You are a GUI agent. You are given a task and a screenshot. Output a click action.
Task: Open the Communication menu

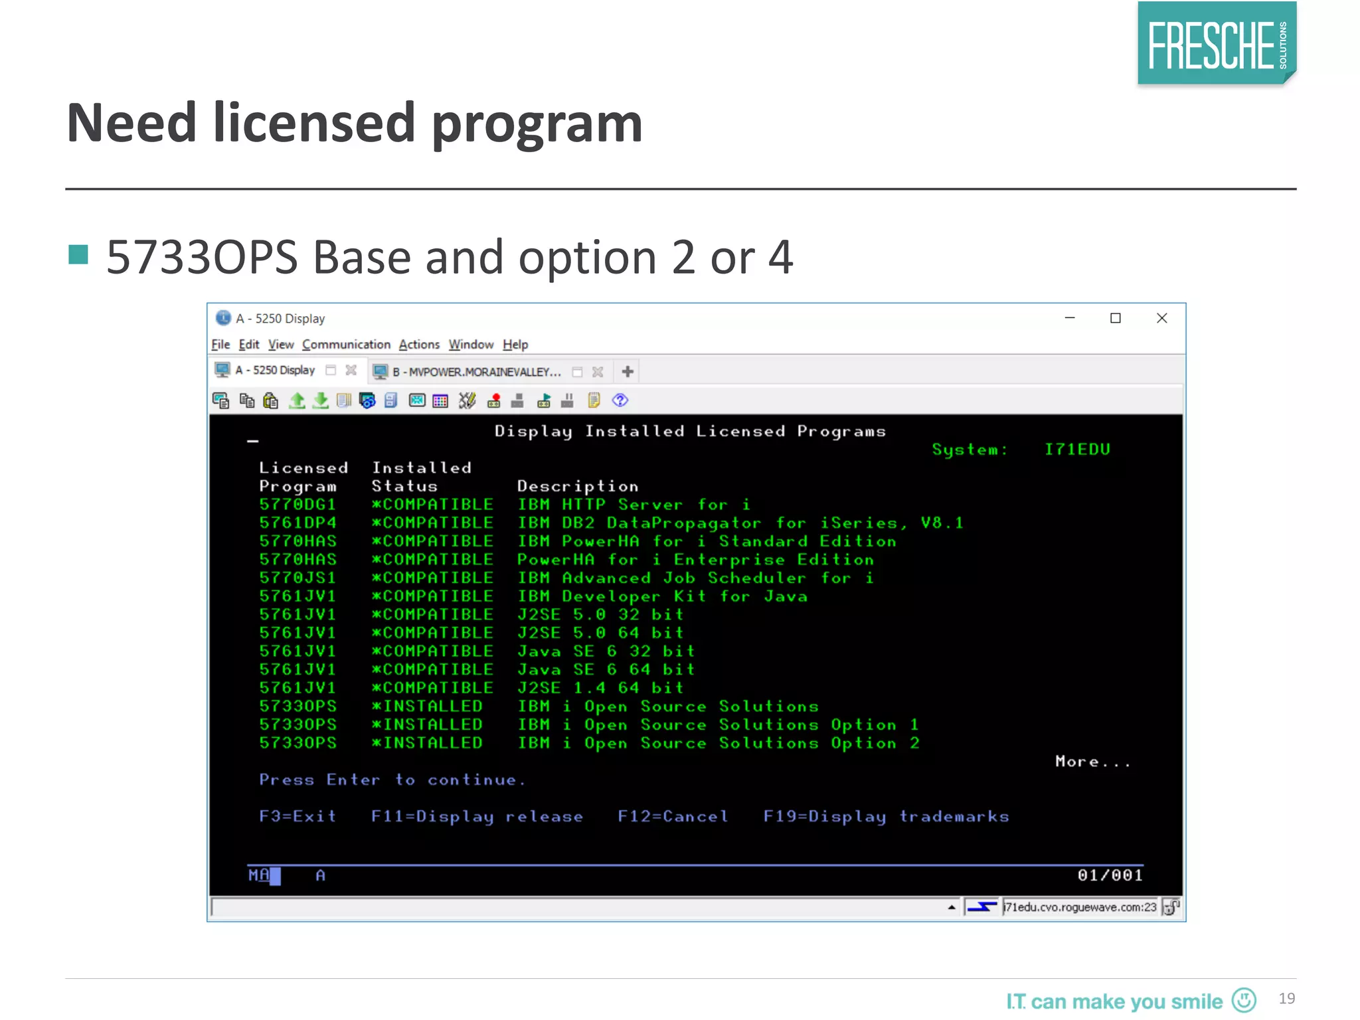(346, 345)
